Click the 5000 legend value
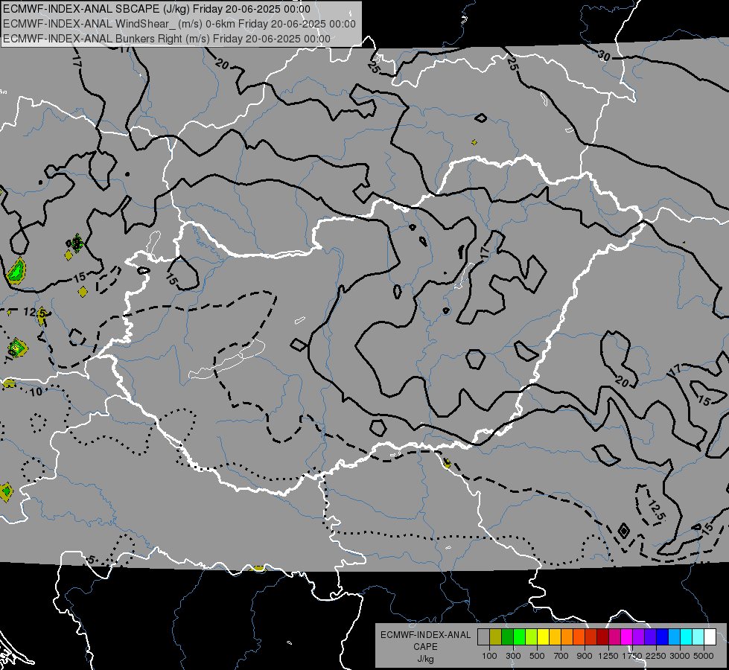The height and width of the screenshot is (670, 729). point(704,656)
